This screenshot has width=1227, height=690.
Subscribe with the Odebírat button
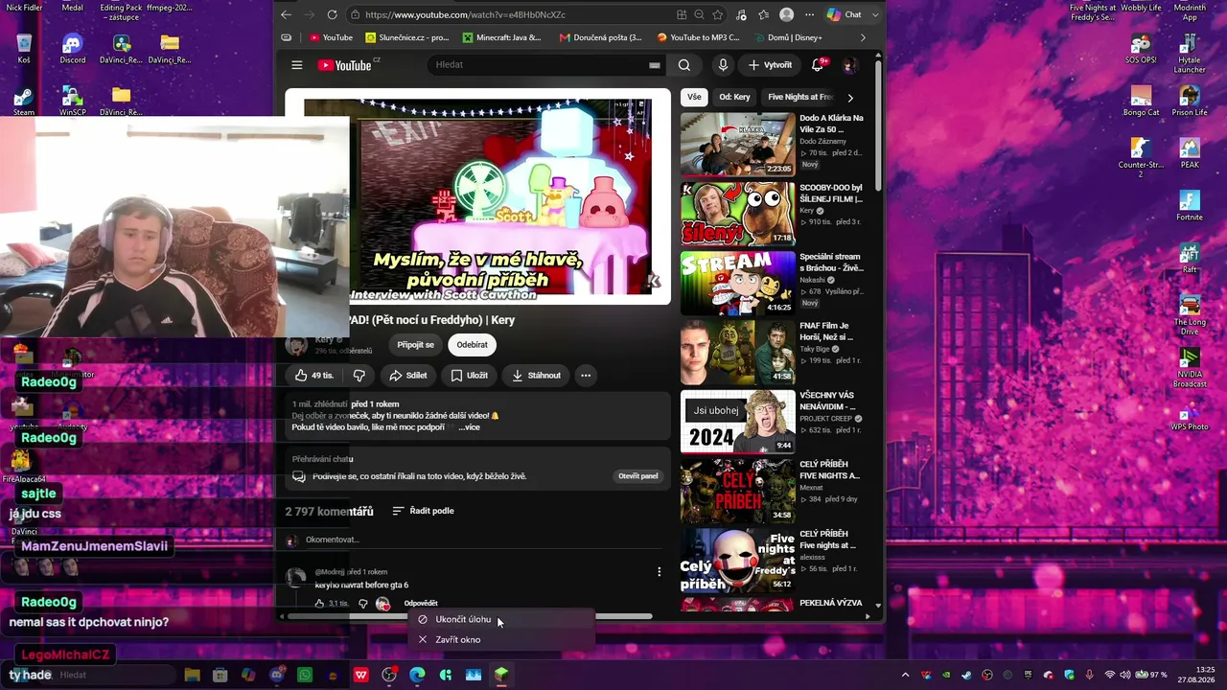pyautogui.click(x=472, y=345)
